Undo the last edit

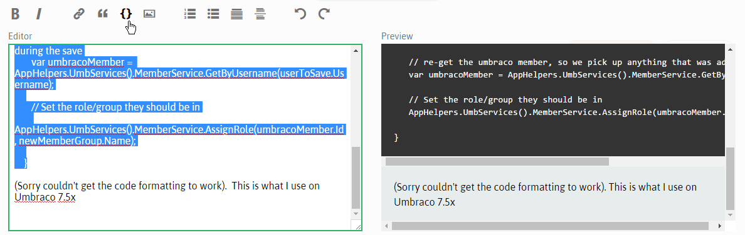click(300, 14)
